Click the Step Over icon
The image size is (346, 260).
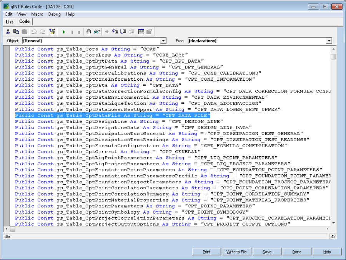pyautogui.click(x=123, y=32)
